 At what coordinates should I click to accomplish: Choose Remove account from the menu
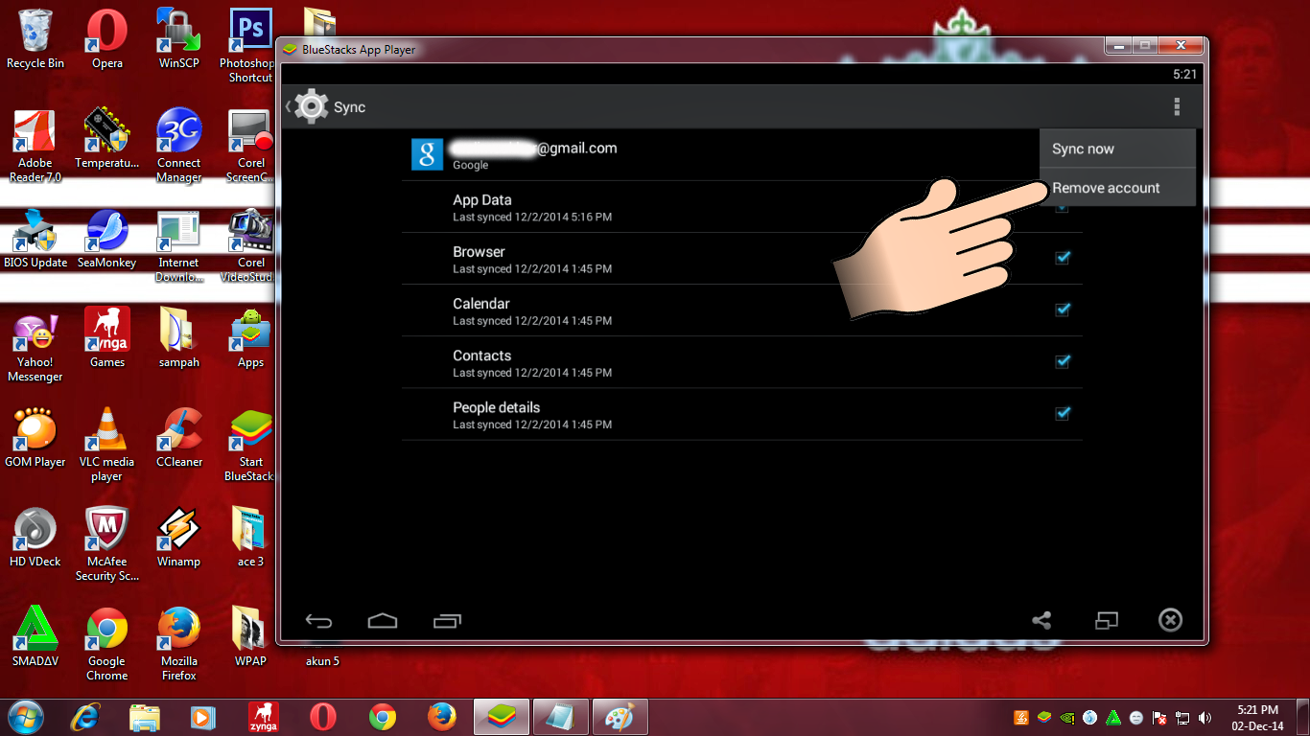1117,188
